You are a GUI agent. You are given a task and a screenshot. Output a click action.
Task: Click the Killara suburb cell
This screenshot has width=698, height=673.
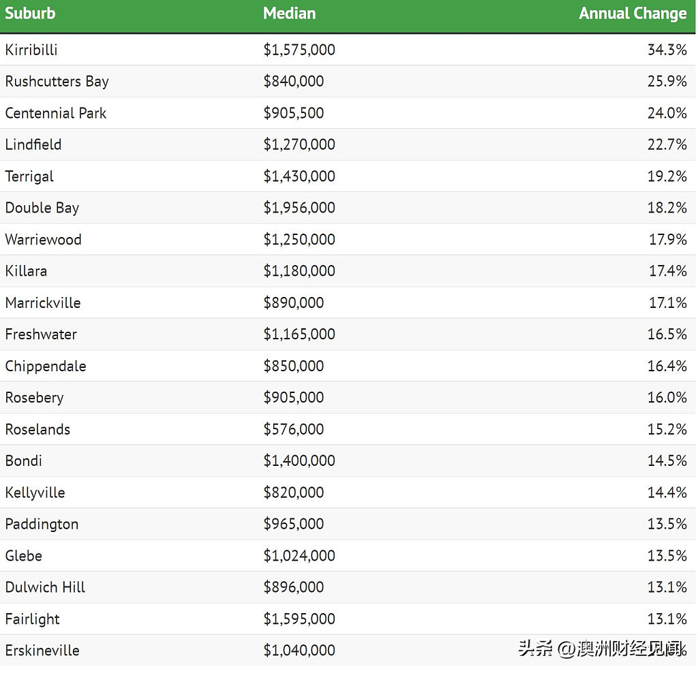point(26,271)
